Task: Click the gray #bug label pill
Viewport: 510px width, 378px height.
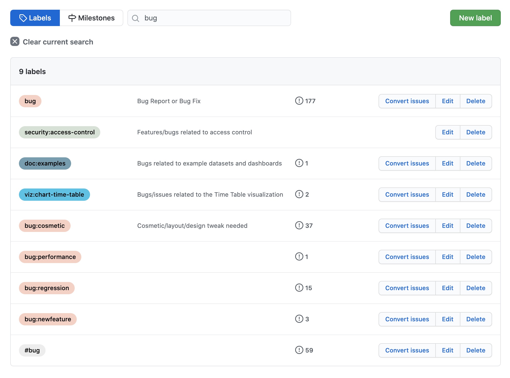Action: click(32, 350)
